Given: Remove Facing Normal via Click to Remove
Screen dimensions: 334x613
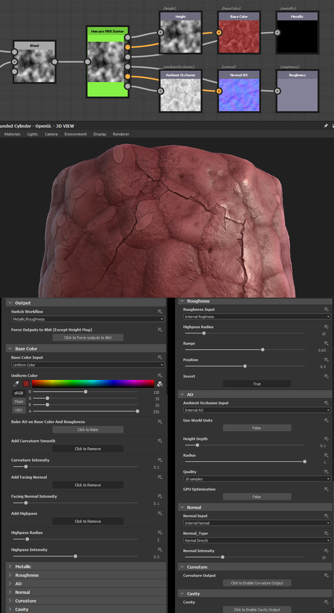Looking at the screenshot, I should 88,485.
